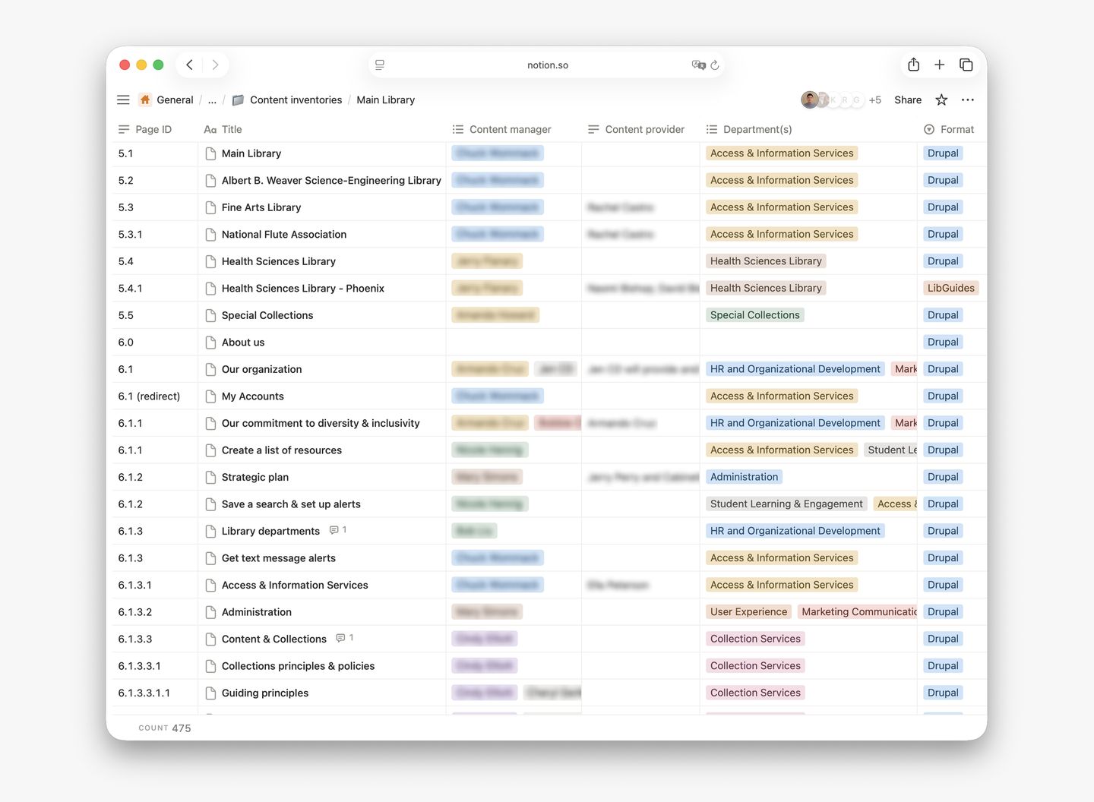This screenshot has width=1094, height=802.
Task: Reveal hidden collaborators via the +5 badge
Action: (x=875, y=99)
